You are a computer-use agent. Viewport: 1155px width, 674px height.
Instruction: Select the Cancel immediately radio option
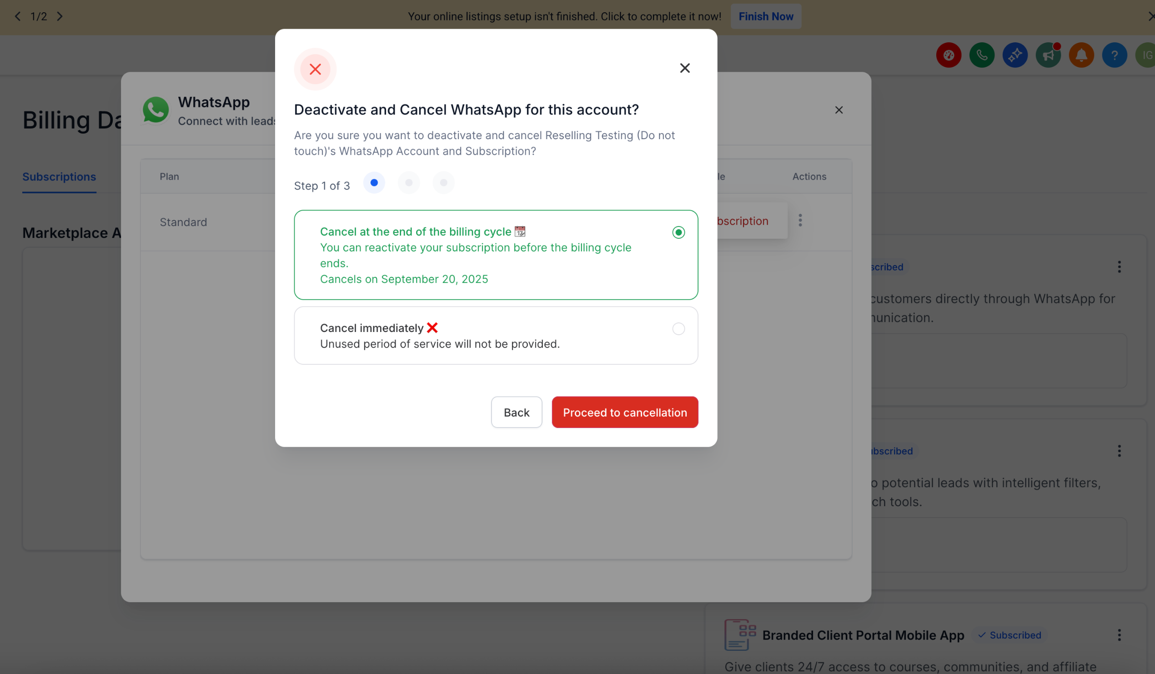[678, 329]
